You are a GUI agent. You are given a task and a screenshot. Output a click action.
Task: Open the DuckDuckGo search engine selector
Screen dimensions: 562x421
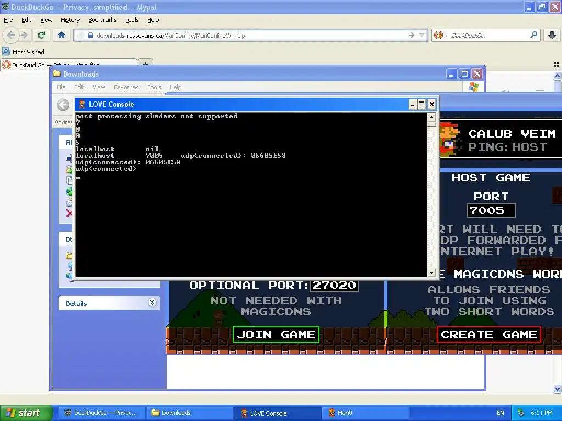tap(441, 35)
